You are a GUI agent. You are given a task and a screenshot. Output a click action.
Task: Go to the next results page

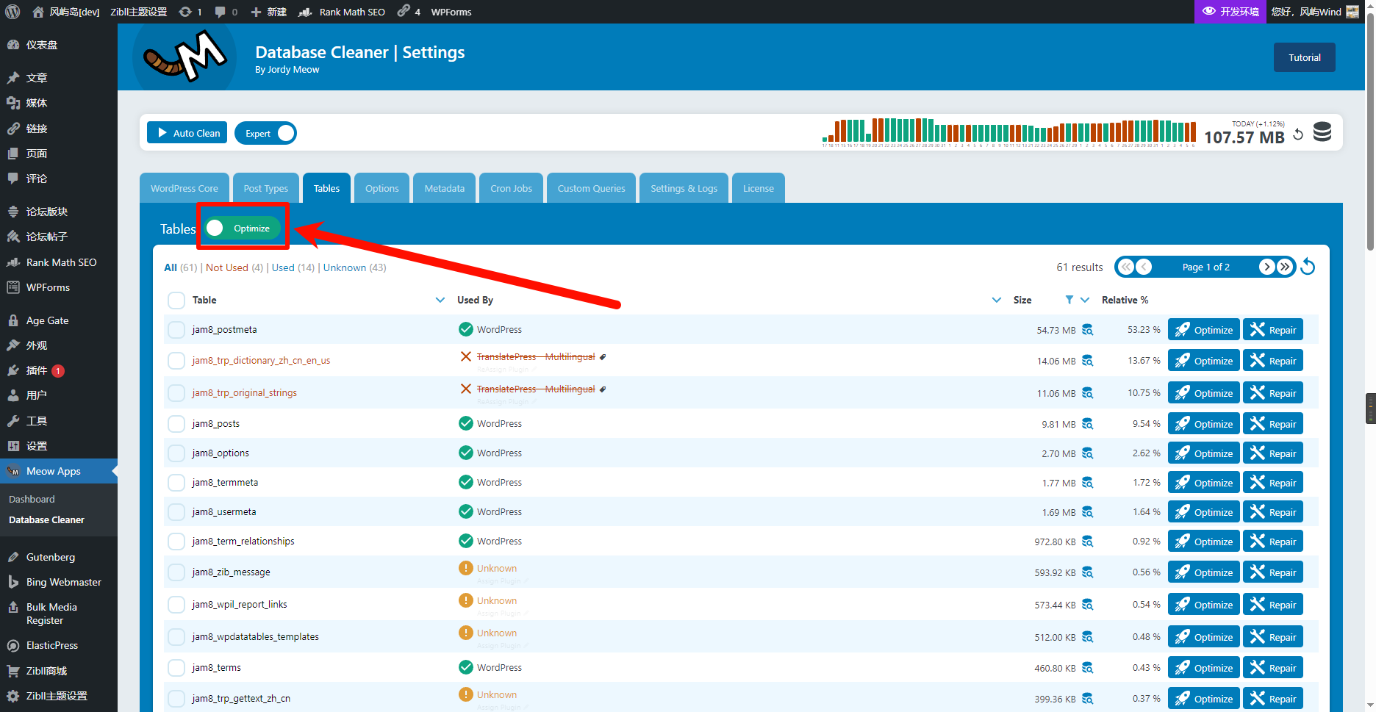(1266, 267)
